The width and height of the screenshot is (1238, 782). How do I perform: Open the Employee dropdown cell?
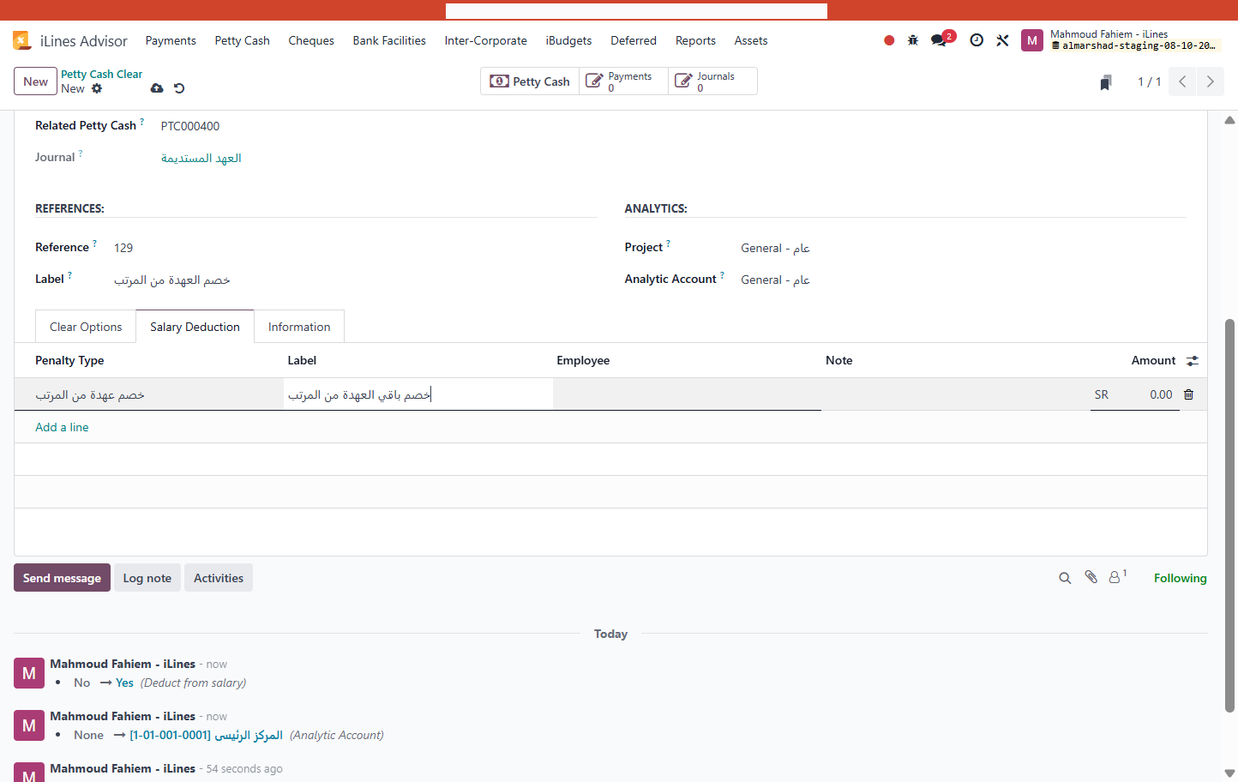pos(687,394)
